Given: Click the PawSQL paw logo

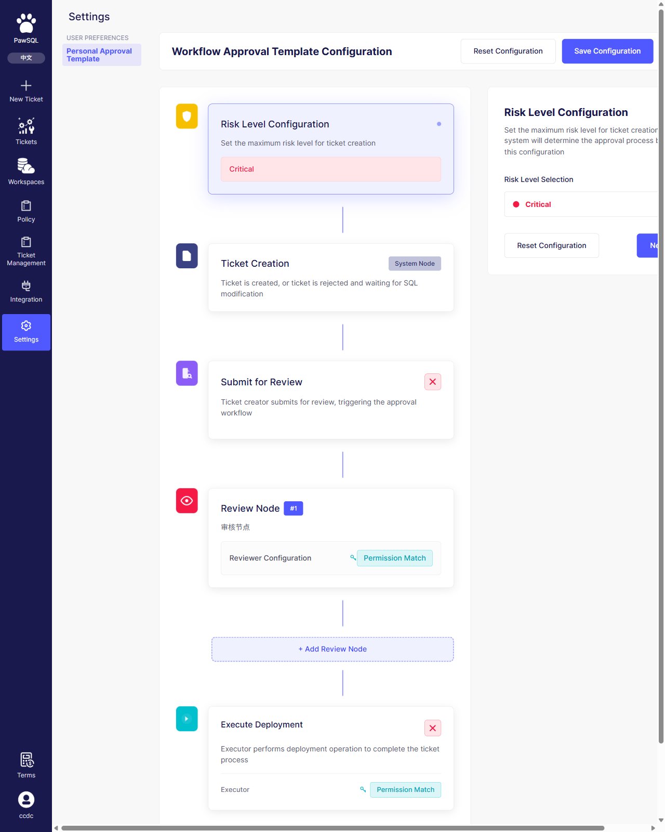Looking at the screenshot, I should tap(26, 23).
